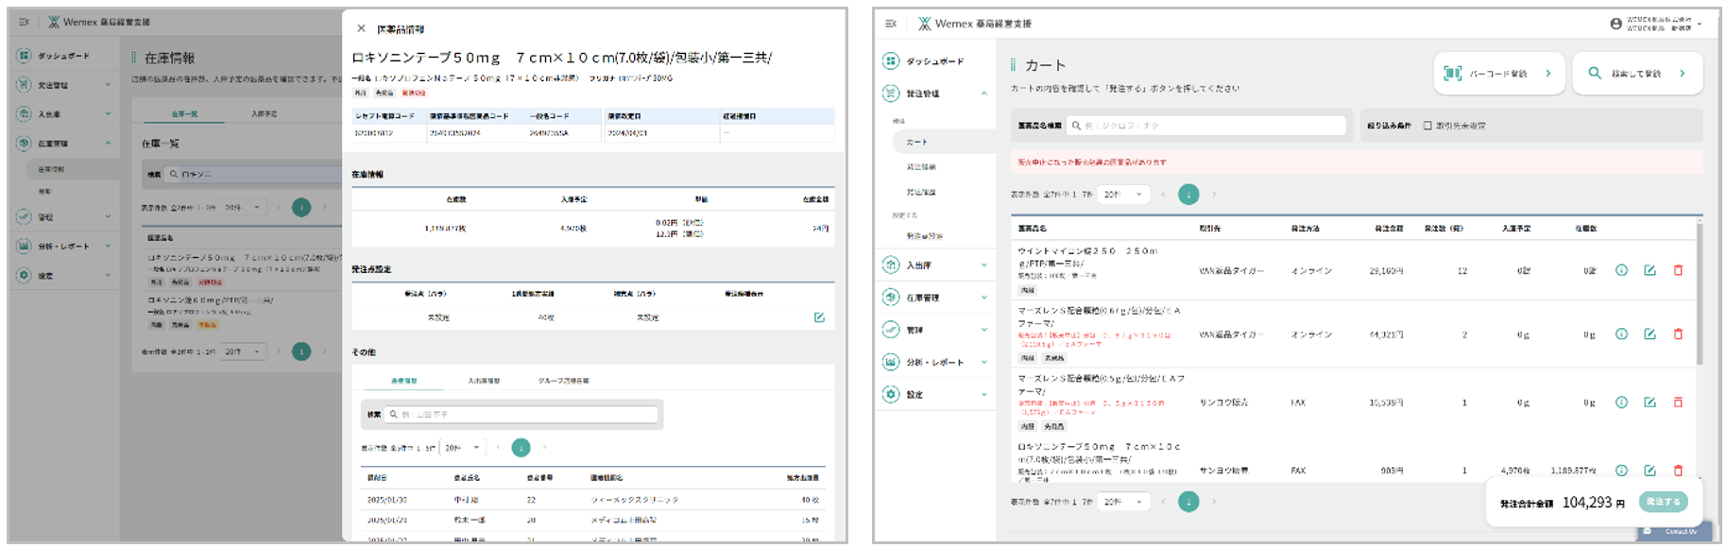Viewport: 1727px width, 548px height.
Task: Select 分析・レポート icon in 在庫情報 window sidebar
Action: 24,246
